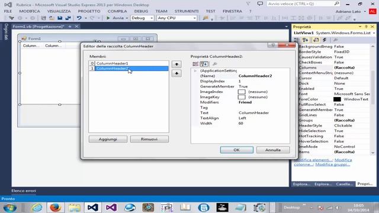Click Save All icon in toolbar
This screenshot has width=379, height=213.
coord(68,18)
